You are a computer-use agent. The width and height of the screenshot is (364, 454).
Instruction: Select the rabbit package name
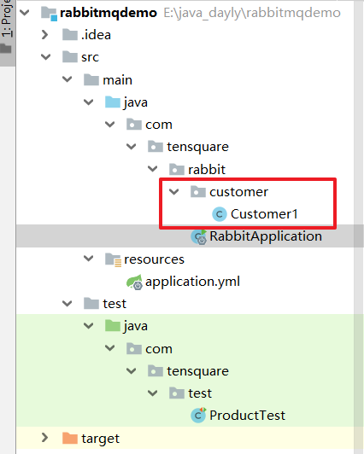[x=207, y=169]
